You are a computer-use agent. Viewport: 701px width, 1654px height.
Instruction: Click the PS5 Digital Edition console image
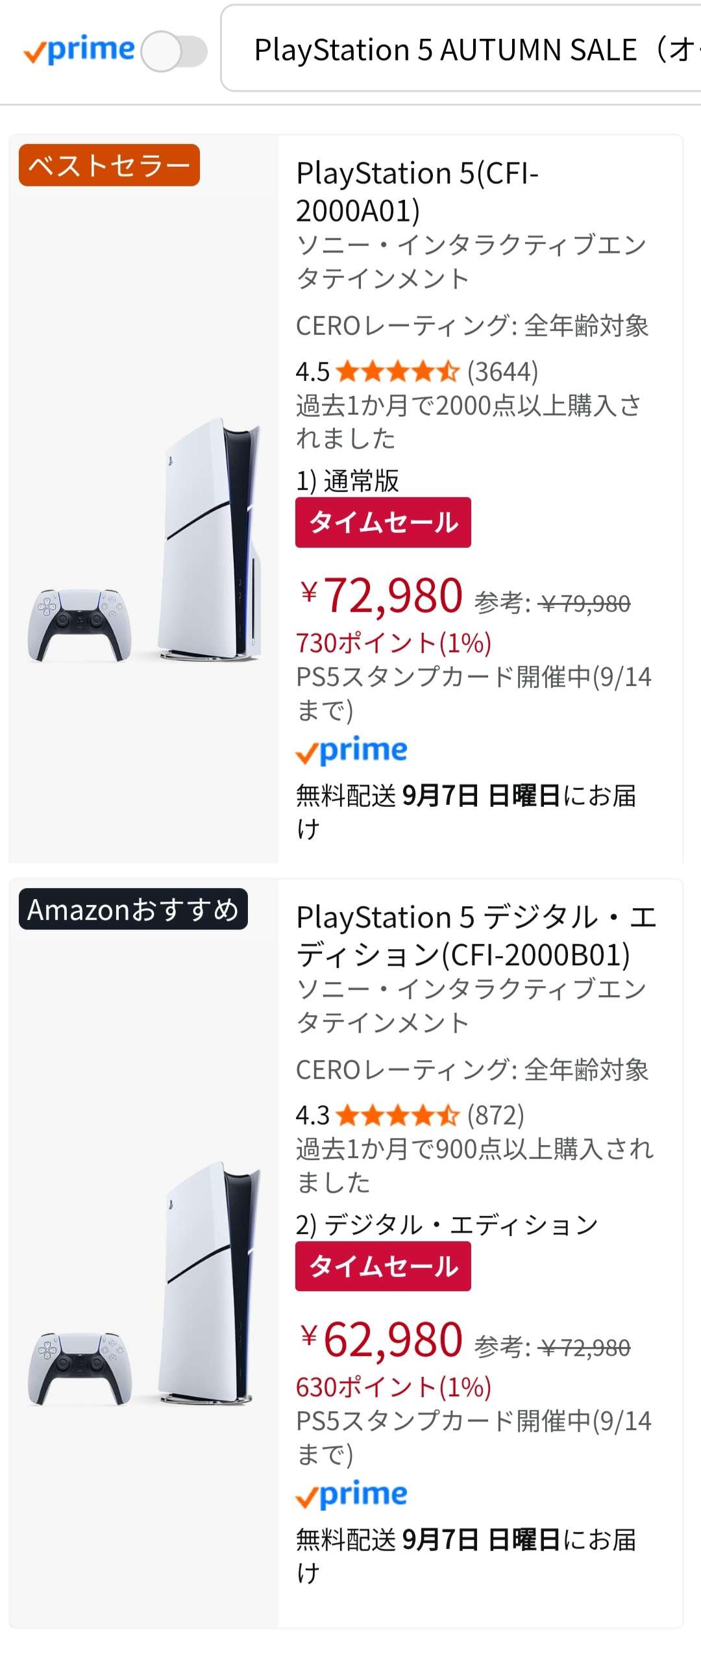(210, 1282)
